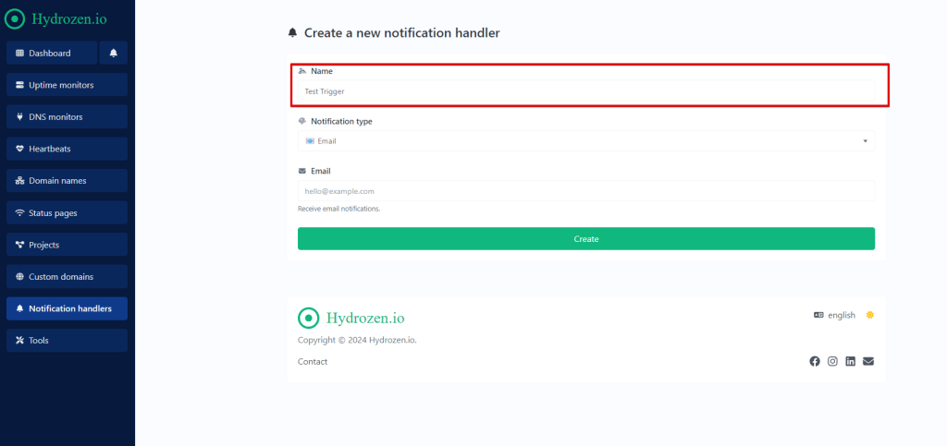Image resolution: width=947 pixels, height=446 pixels.
Task: Navigate to DNS monitors
Action: click(67, 117)
